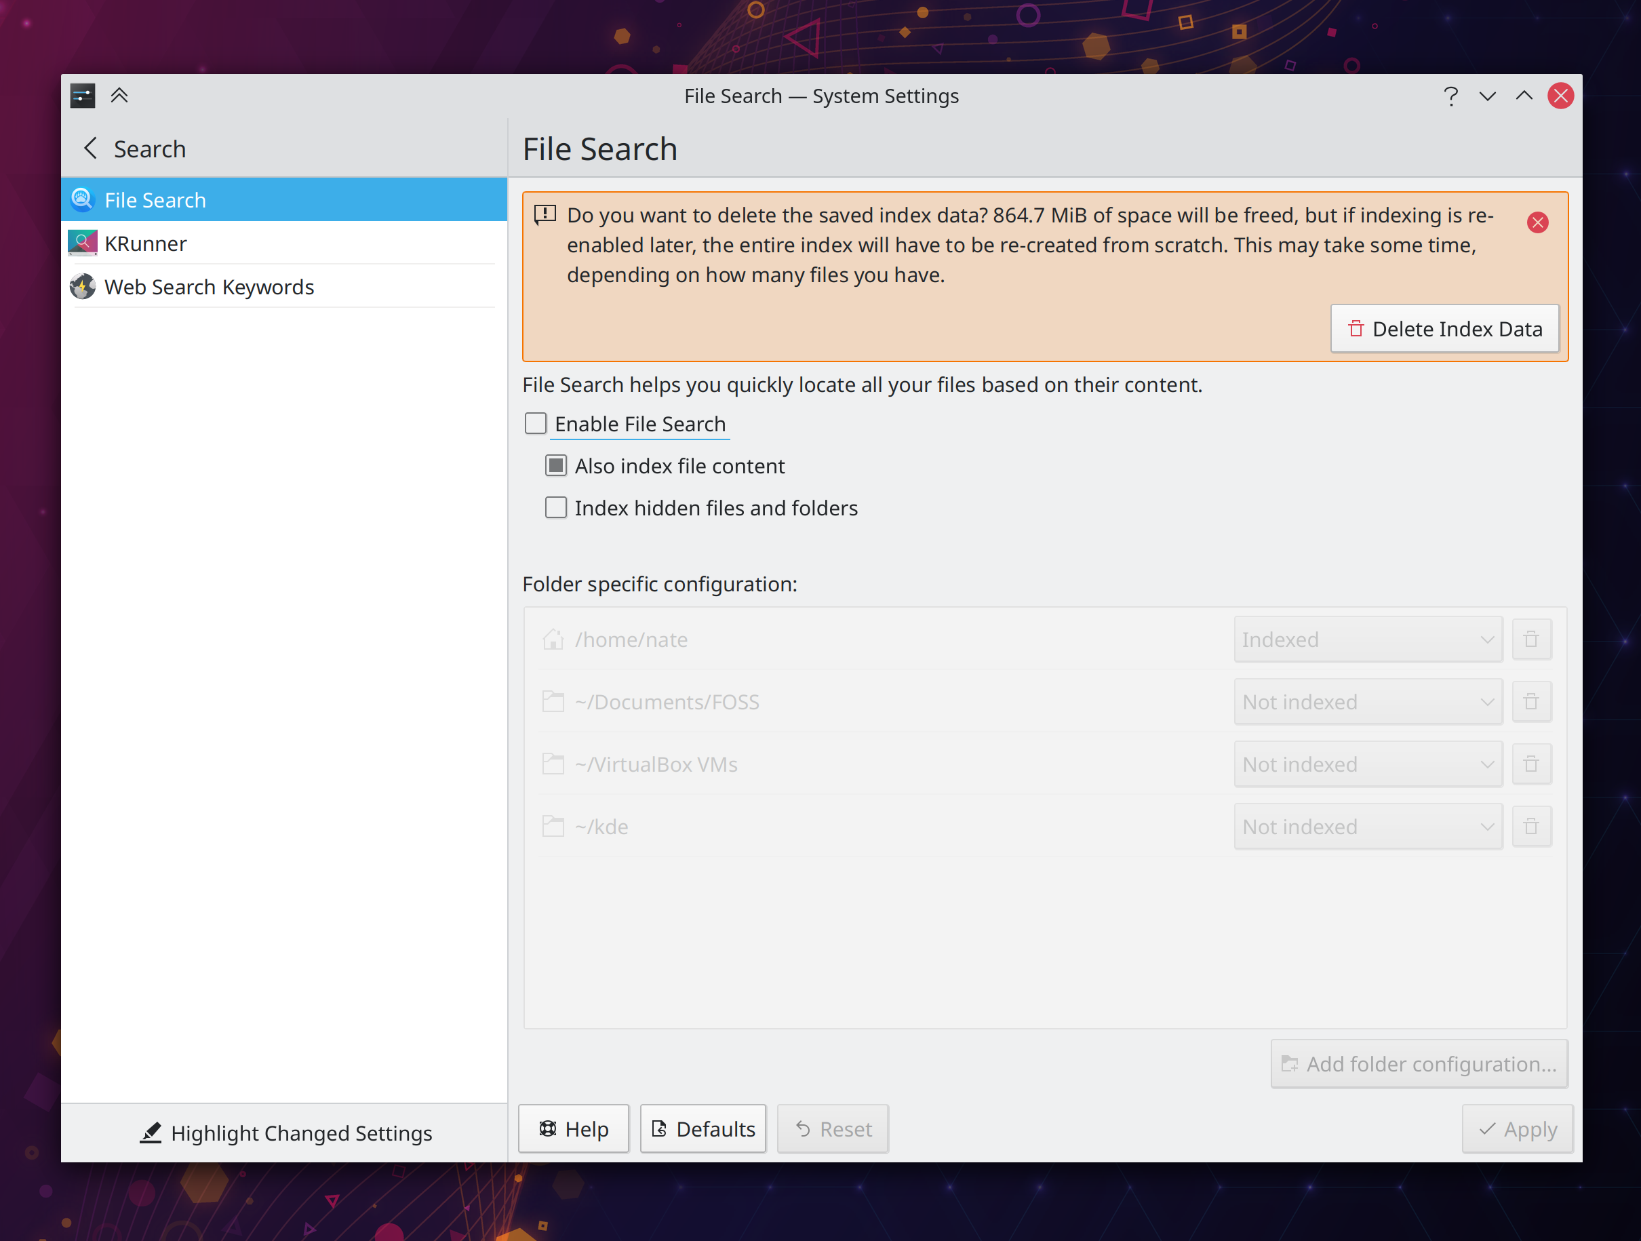Dismiss the orange warning banner with its X
Image resolution: width=1641 pixels, height=1241 pixels.
1537,222
